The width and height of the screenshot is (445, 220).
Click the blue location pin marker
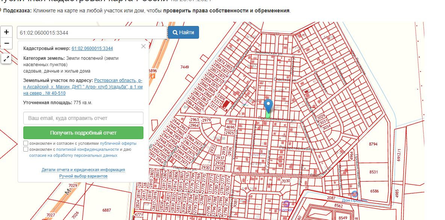(268, 106)
